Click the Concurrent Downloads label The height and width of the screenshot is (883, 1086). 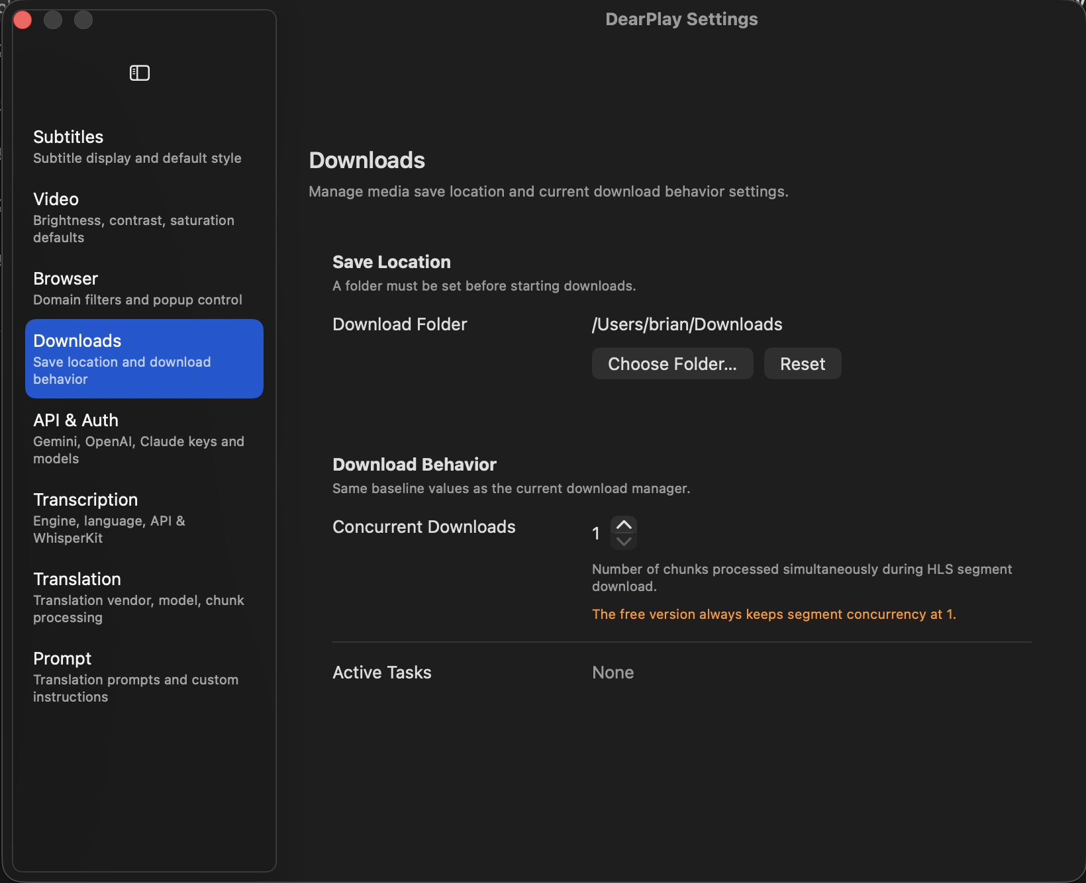pos(424,527)
